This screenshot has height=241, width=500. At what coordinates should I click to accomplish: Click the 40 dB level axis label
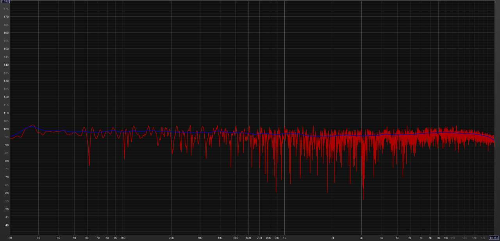pos(7,225)
